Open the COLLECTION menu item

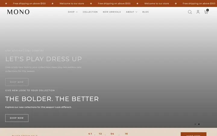90,12
